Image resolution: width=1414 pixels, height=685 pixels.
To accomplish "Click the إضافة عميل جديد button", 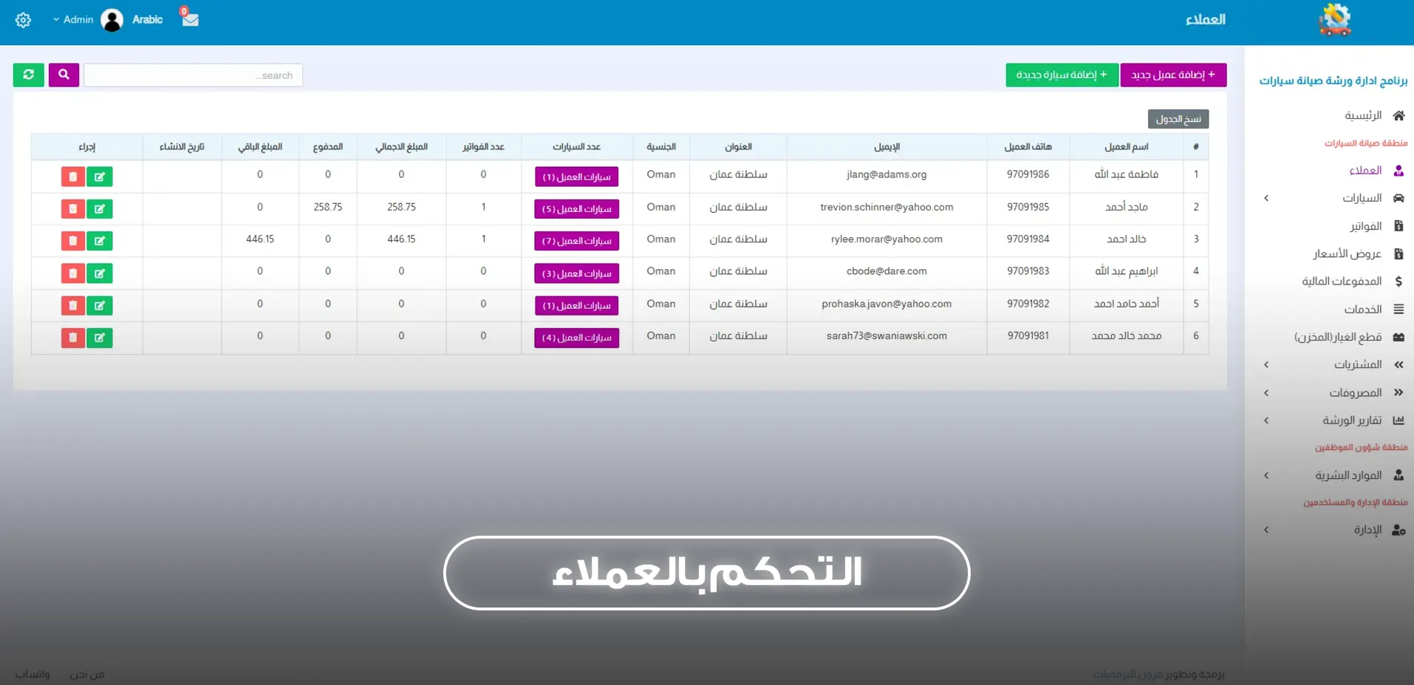I will [1173, 75].
